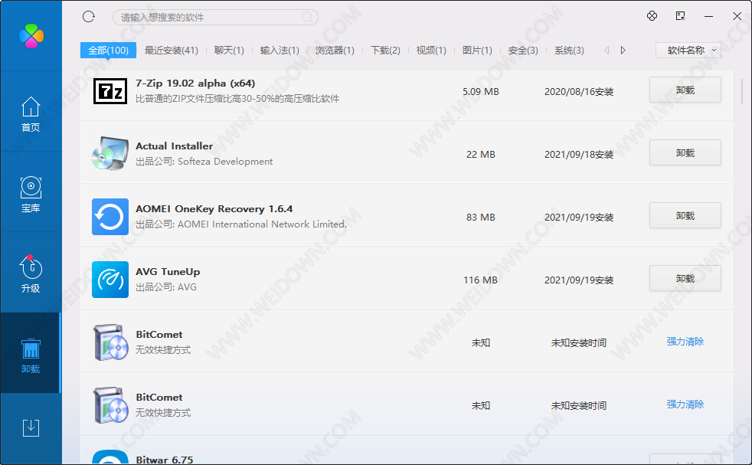
Task: Switch to 图片(1) tab
Action: point(477,51)
